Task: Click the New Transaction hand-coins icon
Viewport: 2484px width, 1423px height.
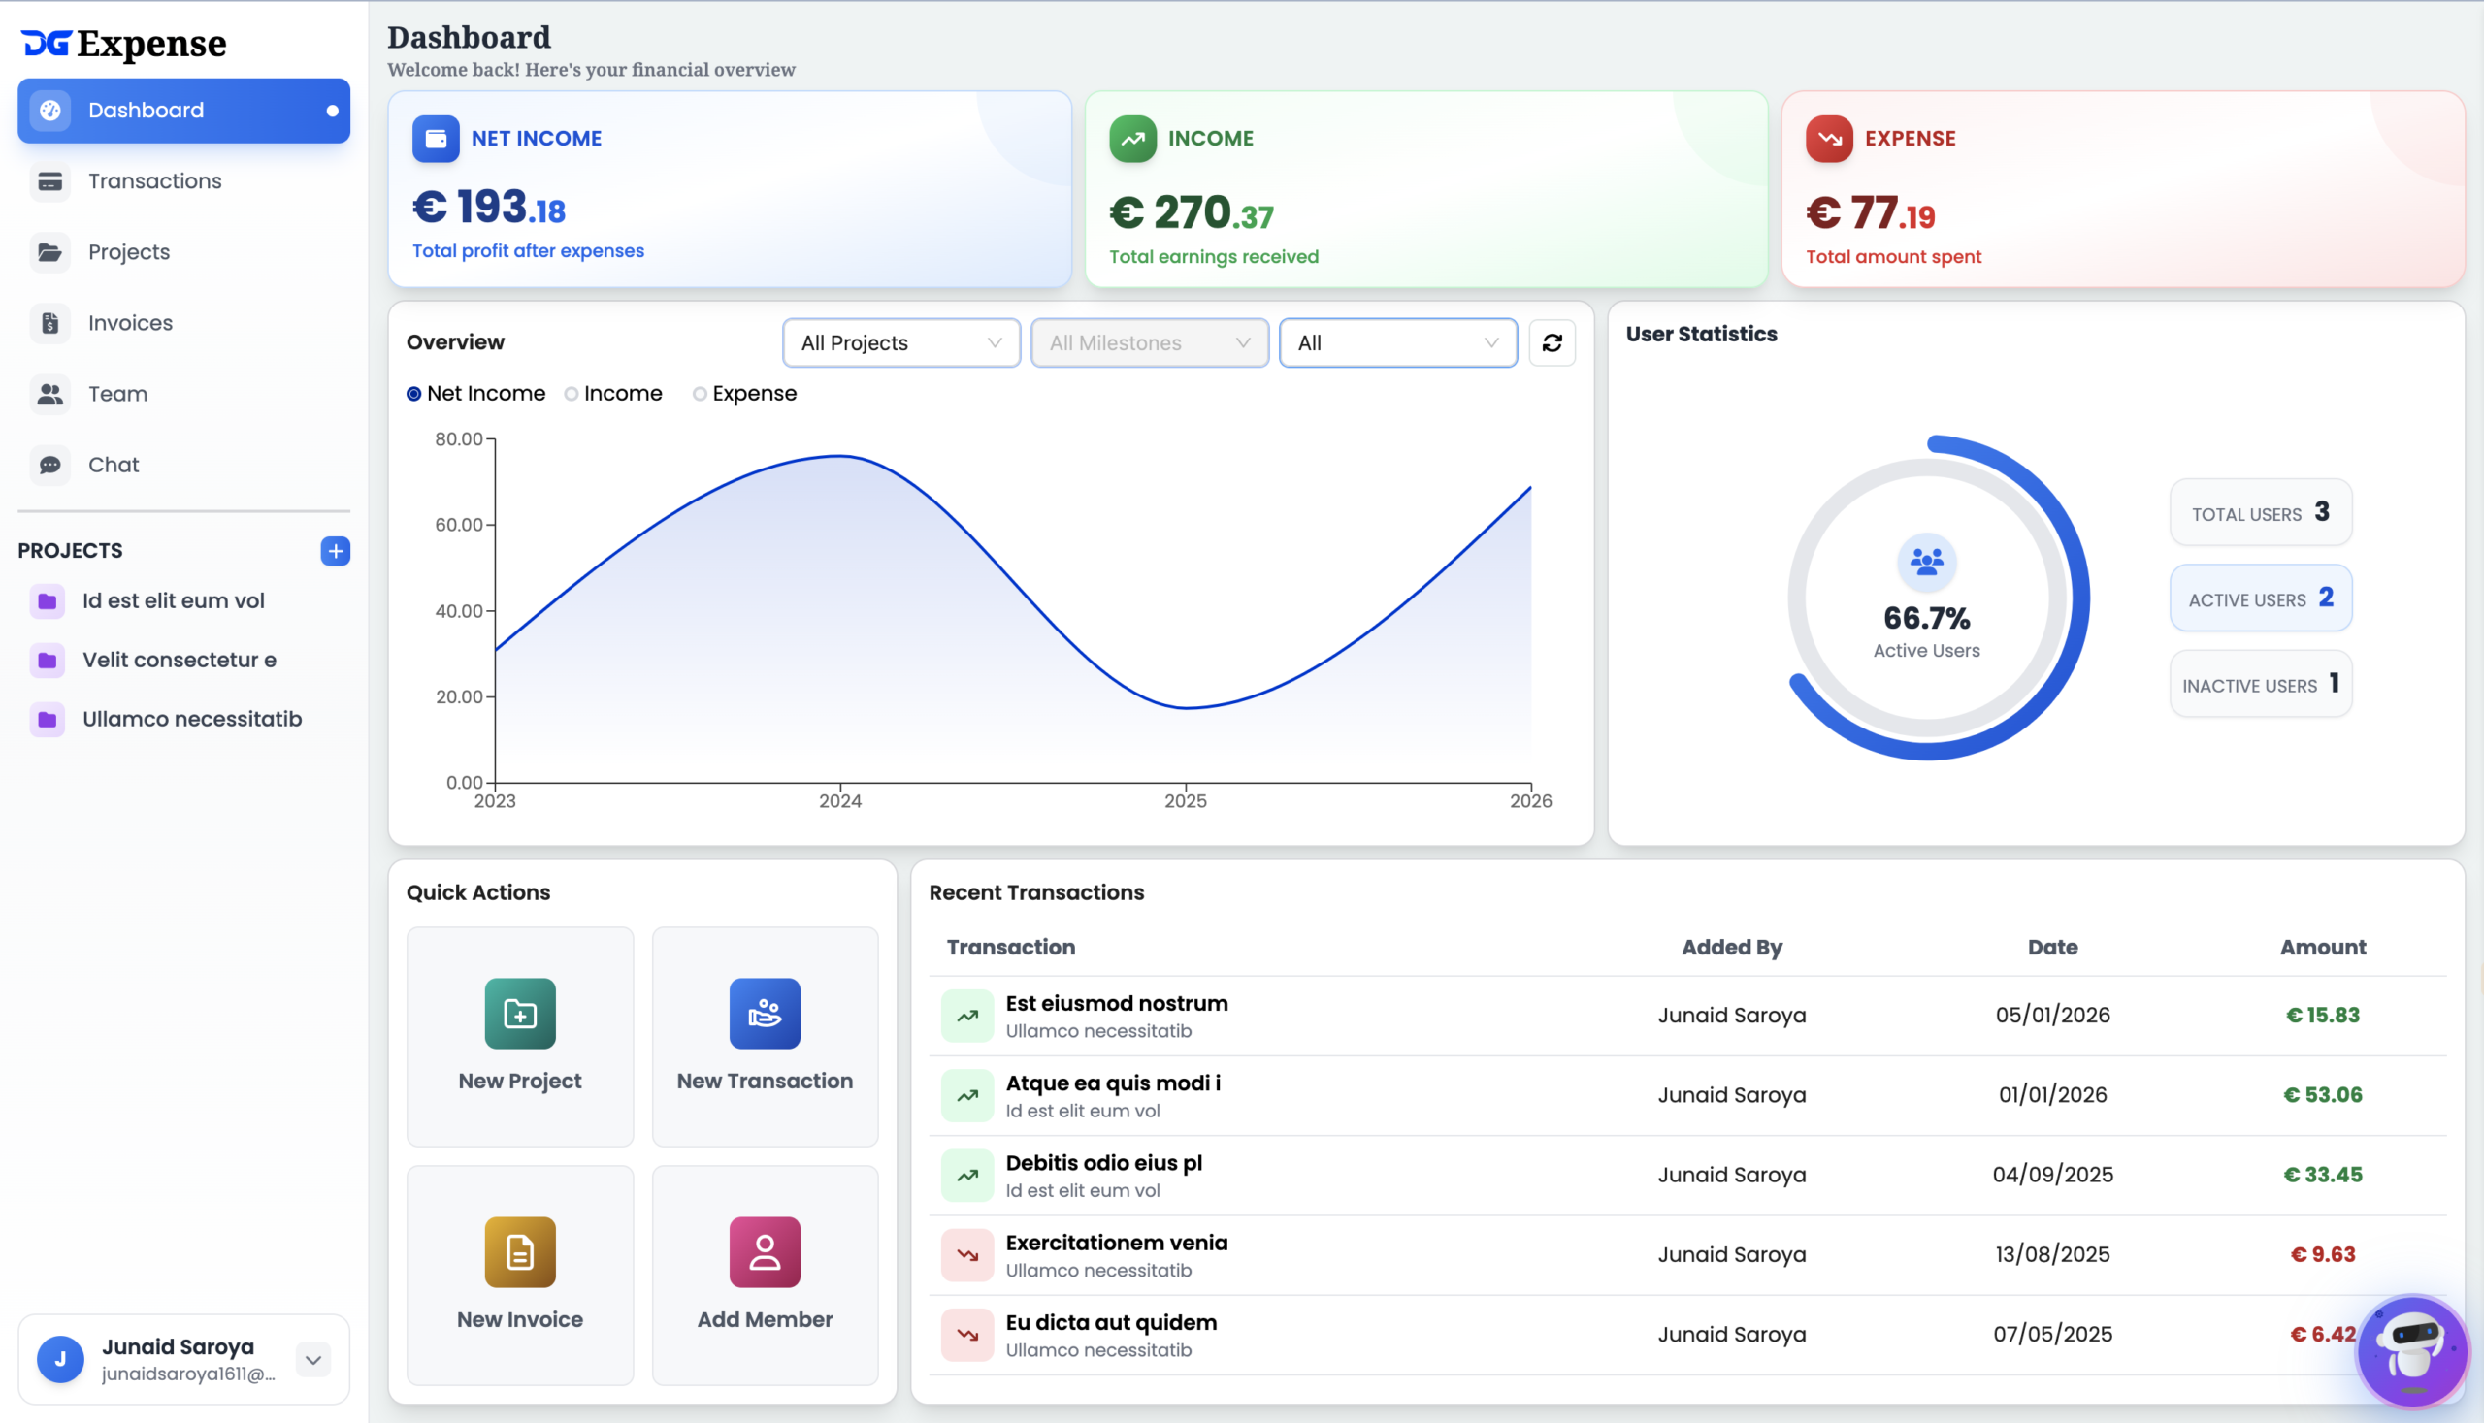Action: click(x=765, y=1014)
